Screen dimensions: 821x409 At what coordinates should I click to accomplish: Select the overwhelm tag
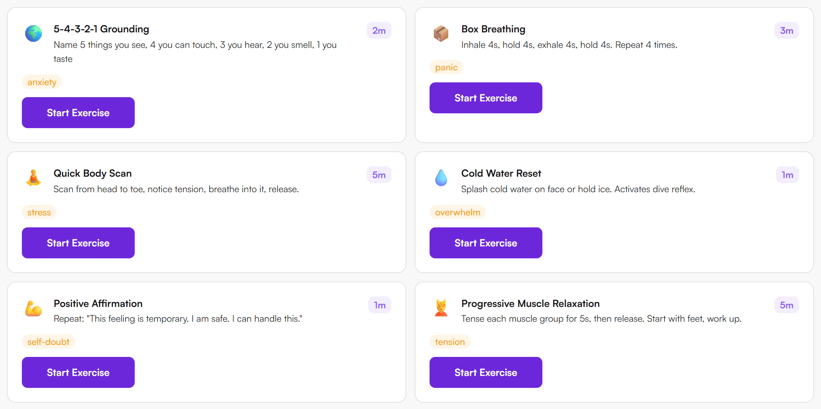457,212
